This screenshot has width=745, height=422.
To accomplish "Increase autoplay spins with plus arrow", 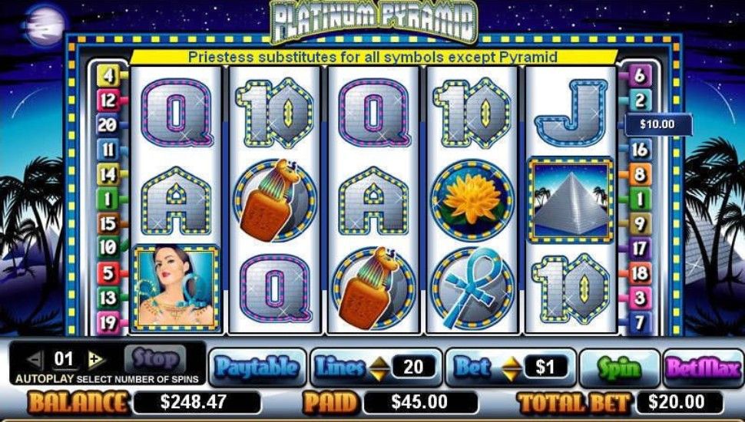I will pyautogui.click(x=96, y=360).
